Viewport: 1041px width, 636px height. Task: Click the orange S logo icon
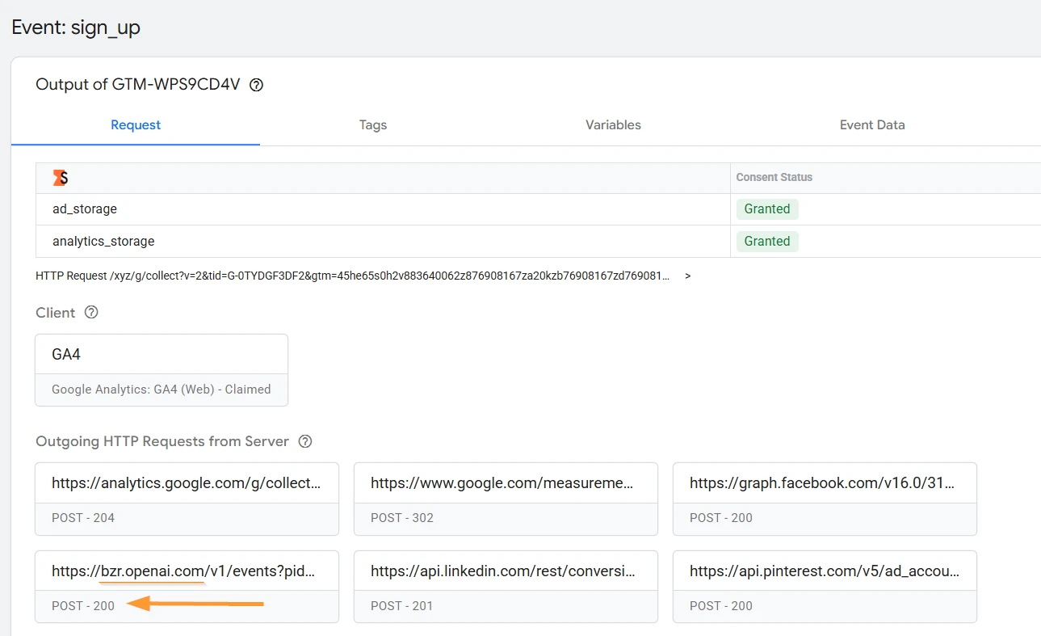61,178
